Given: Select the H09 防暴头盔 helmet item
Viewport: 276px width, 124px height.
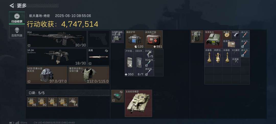Looking at the screenshot, I should click(47, 75).
